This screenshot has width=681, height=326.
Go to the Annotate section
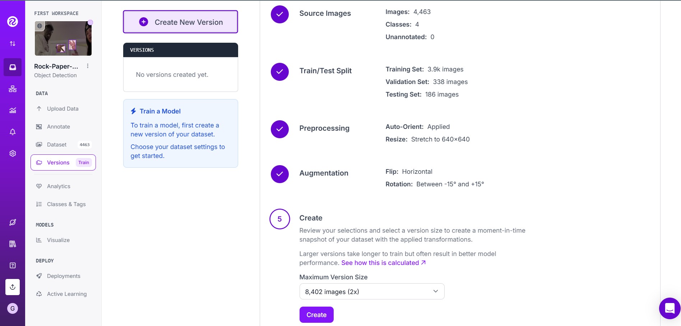[59, 126]
